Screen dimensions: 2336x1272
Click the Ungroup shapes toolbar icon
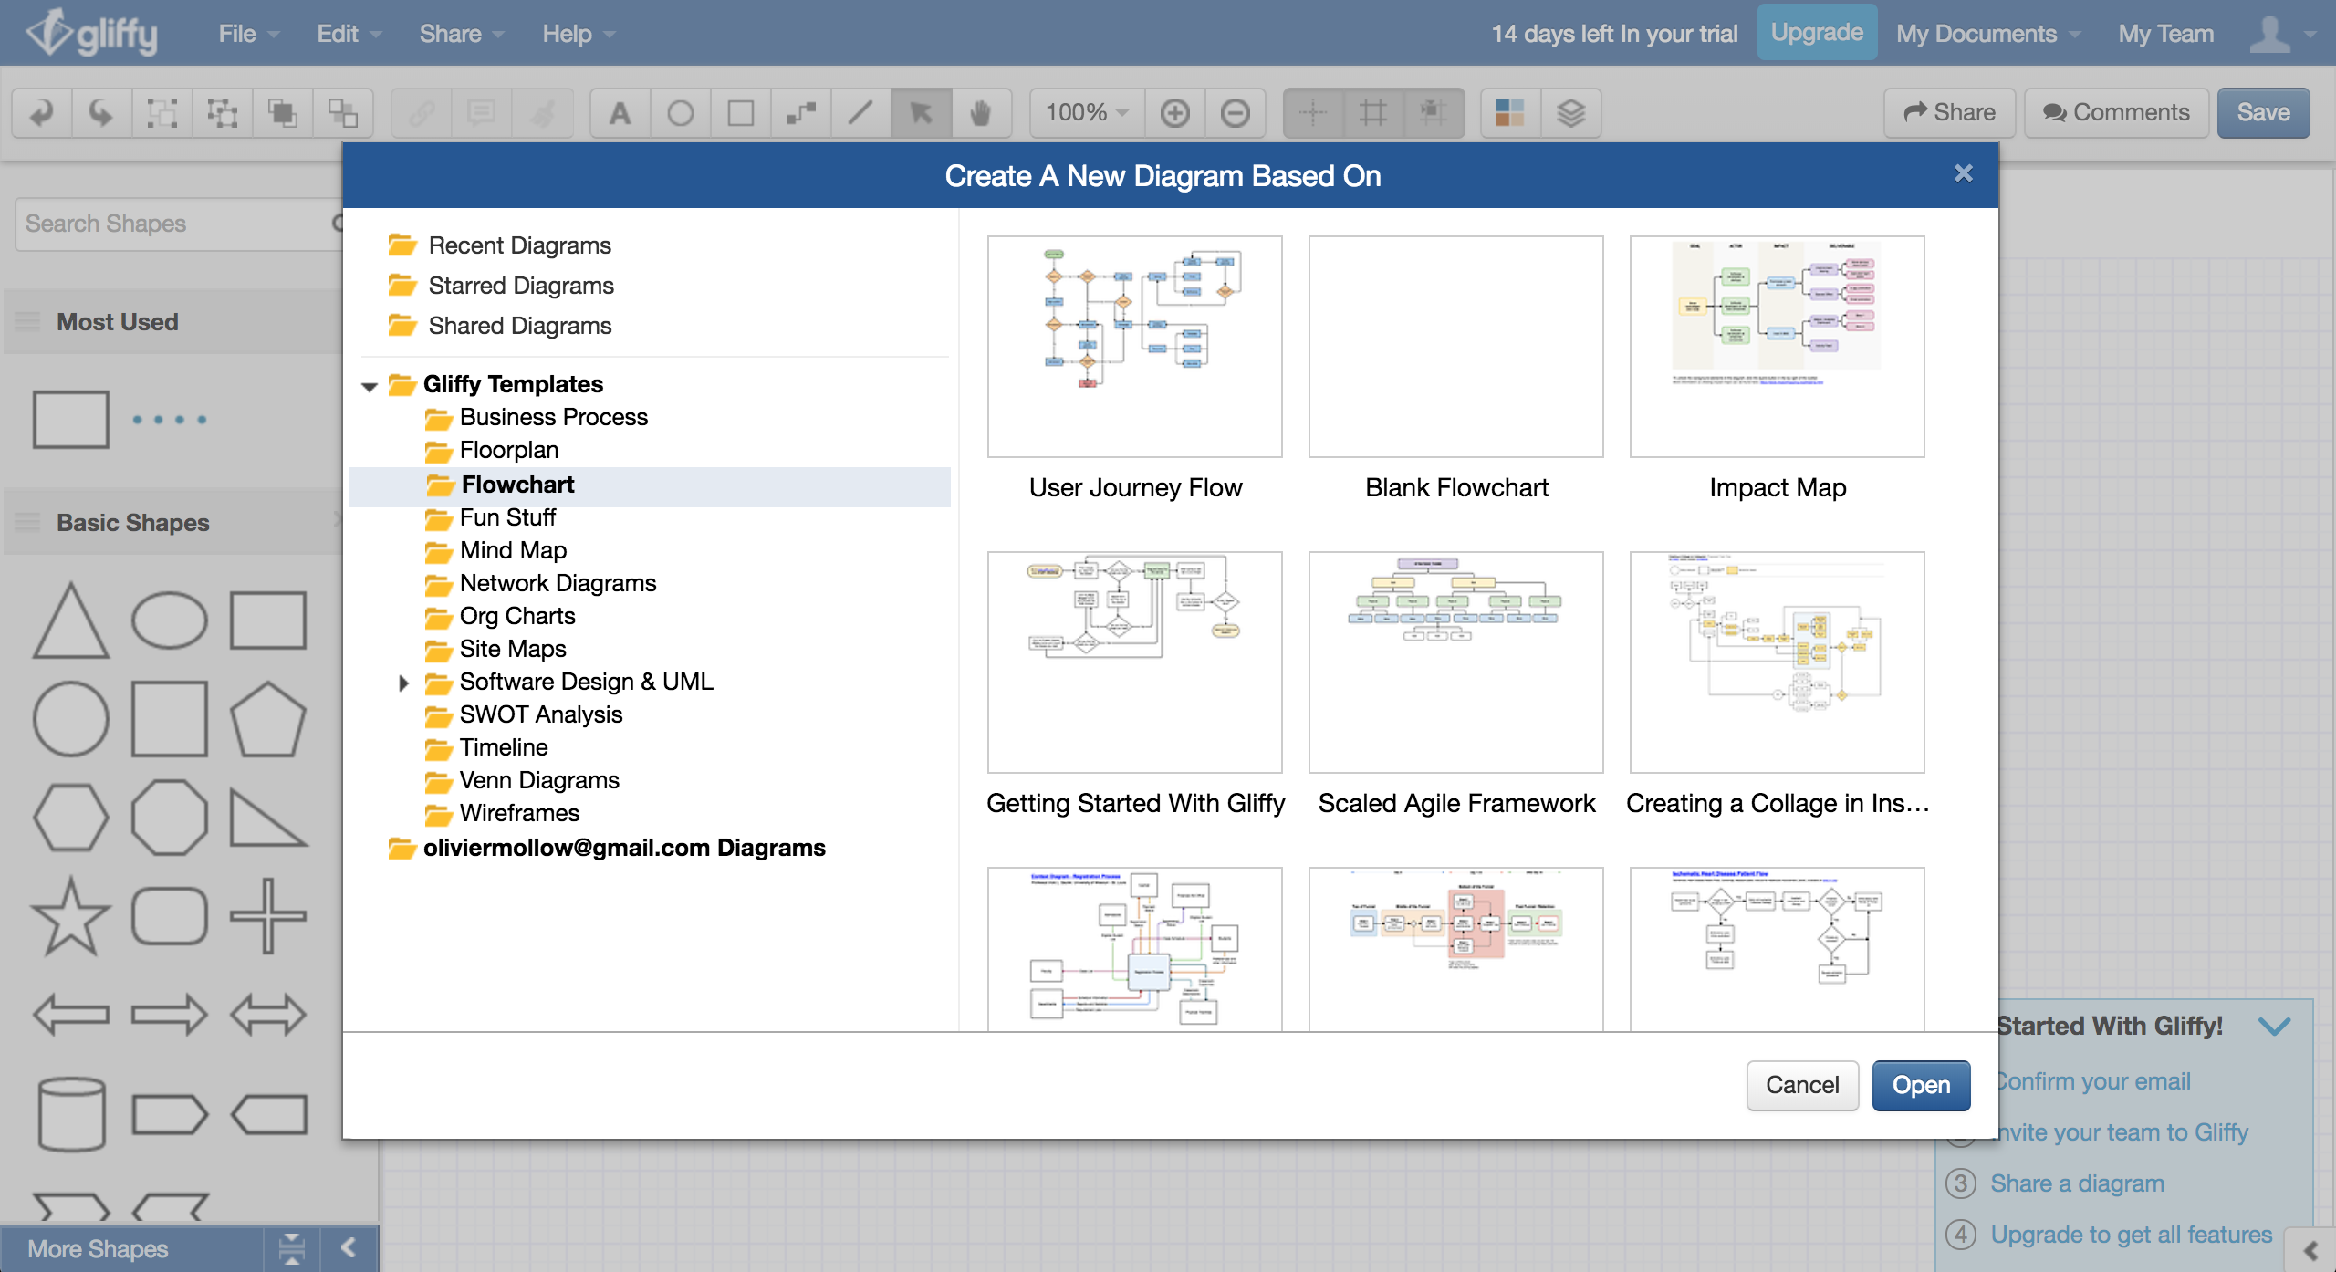222,113
